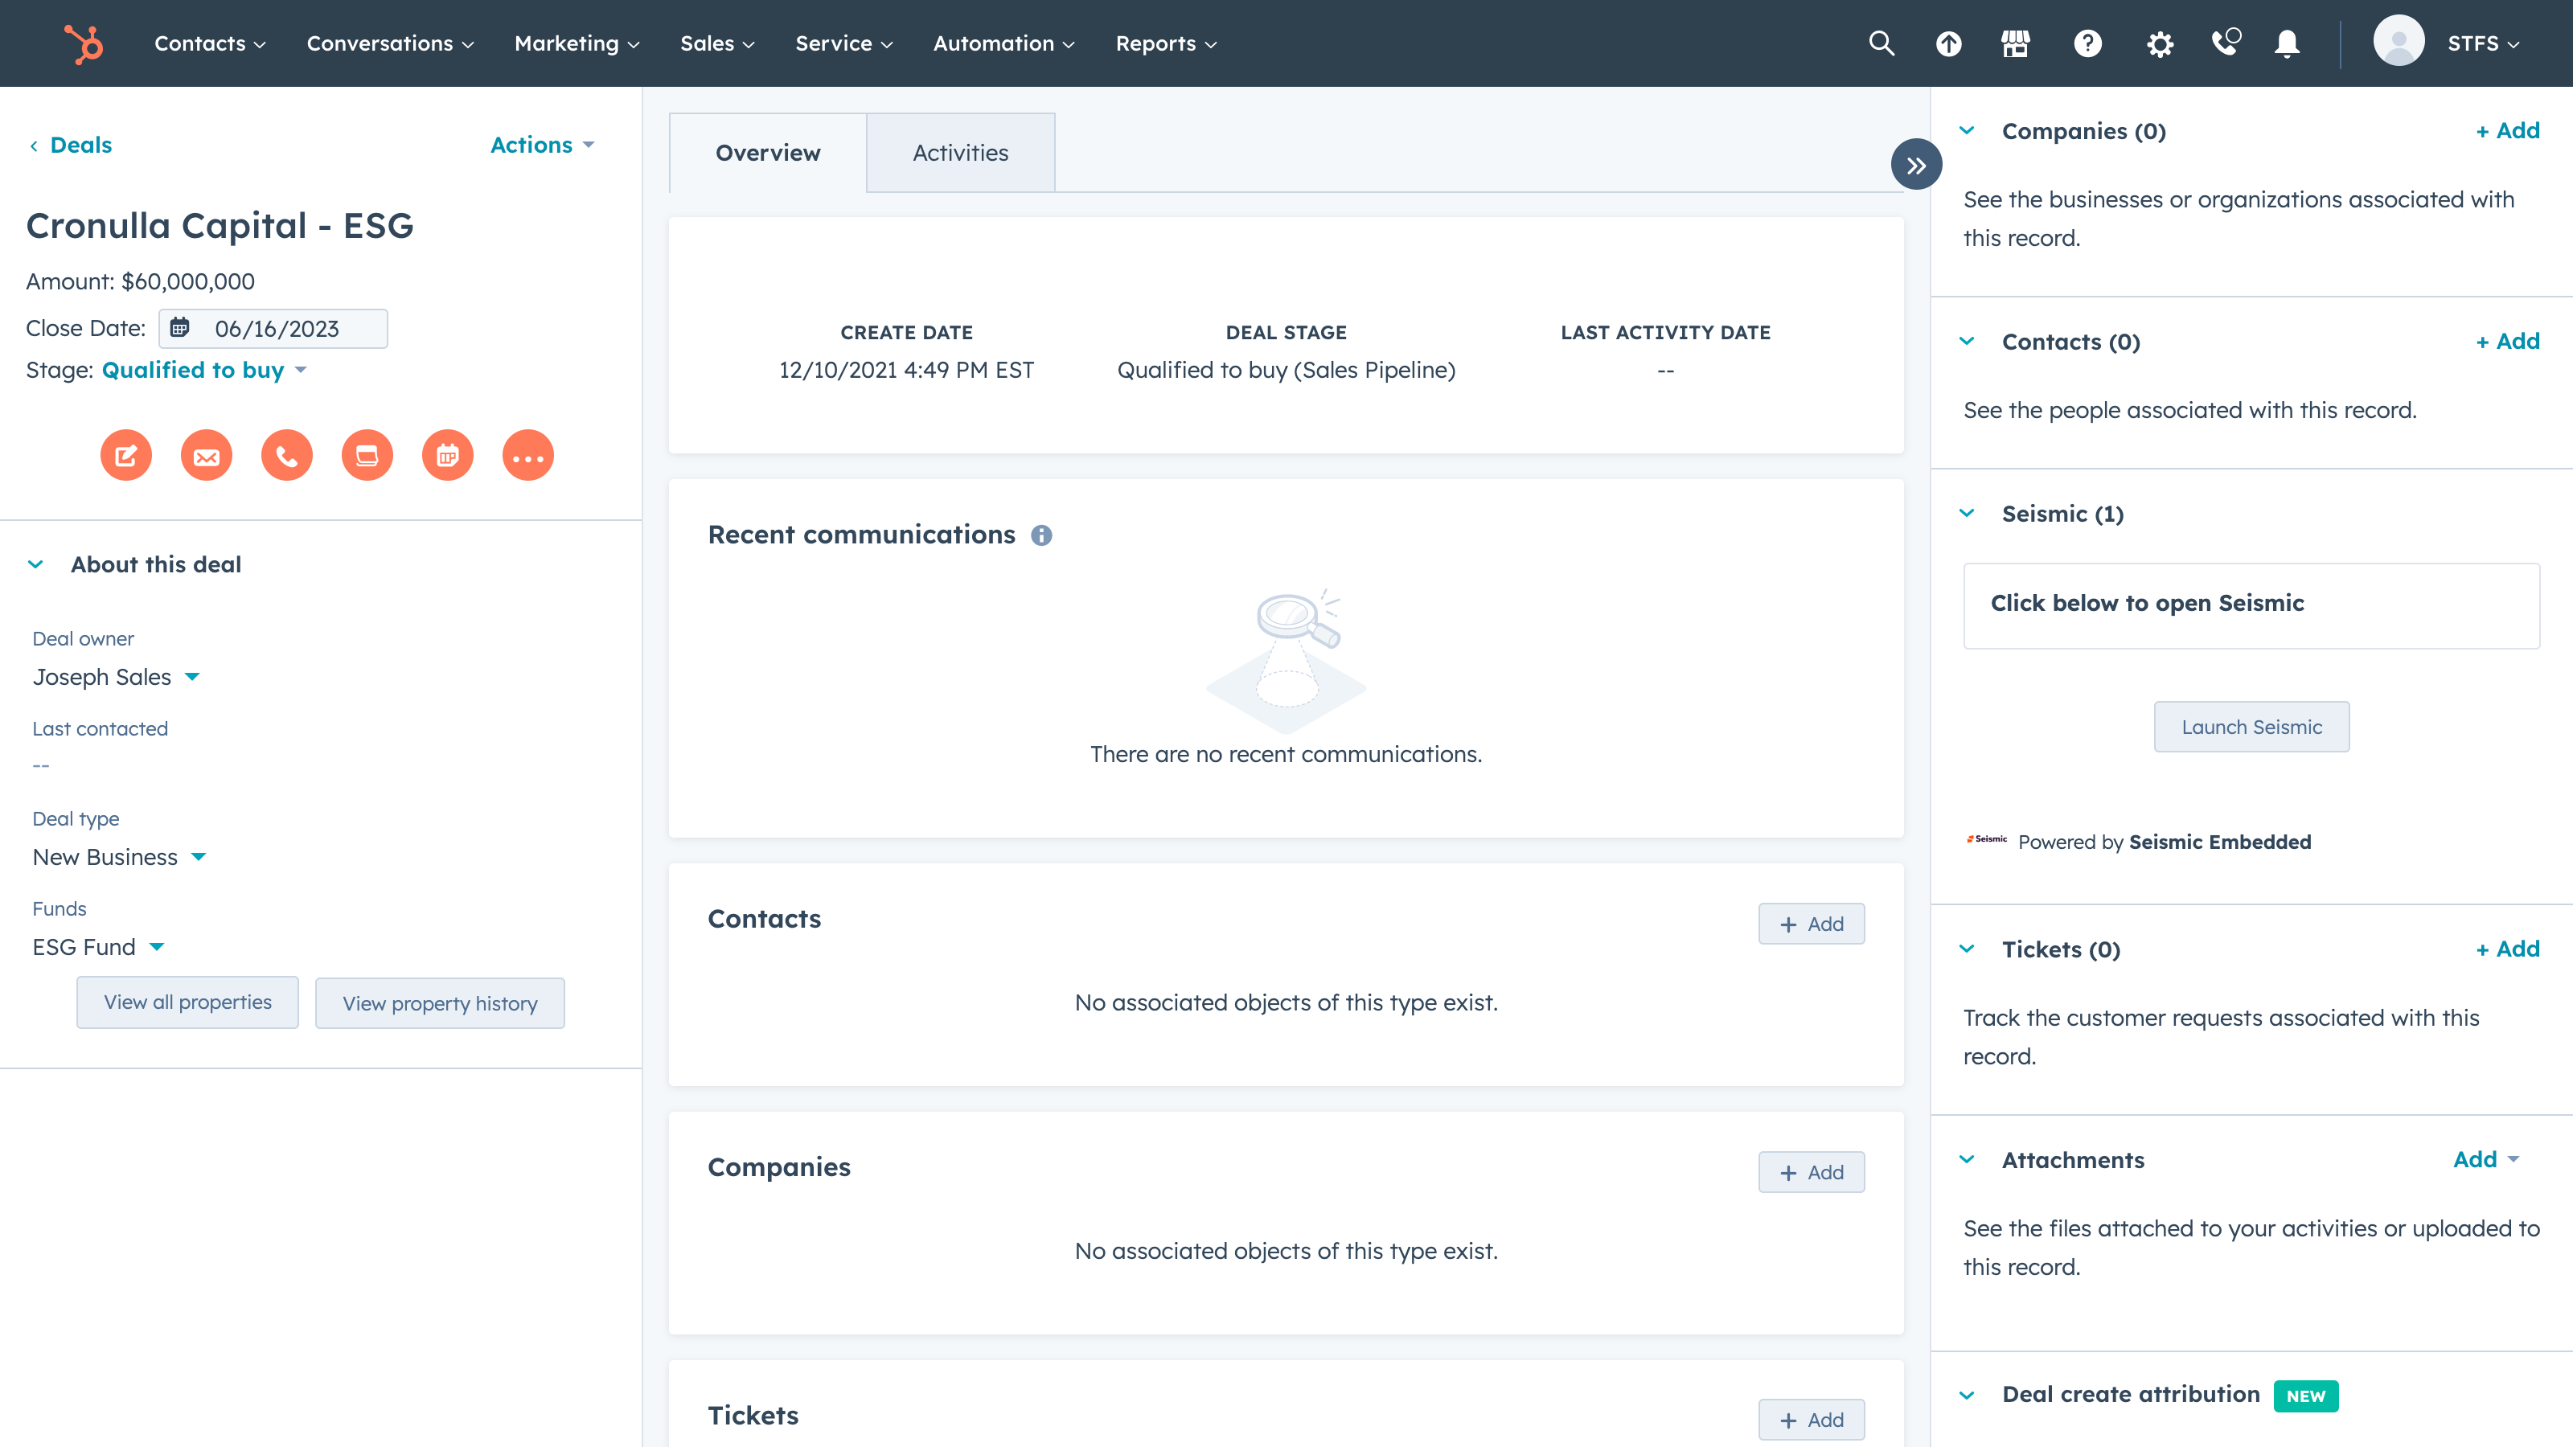The width and height of the screenshot is (2573, 1447).
Task: Switch to the Activities tab
Action: pos(960,152)
